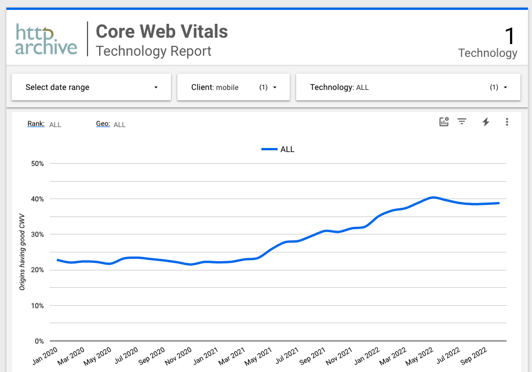532x372 pixels.
Task: Click the ALL value beside Rank
Action: point(55,125)
